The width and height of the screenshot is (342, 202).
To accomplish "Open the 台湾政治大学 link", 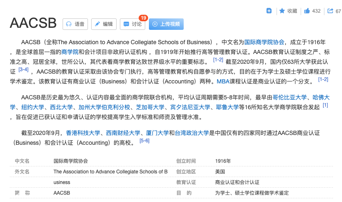I will 192,133.
